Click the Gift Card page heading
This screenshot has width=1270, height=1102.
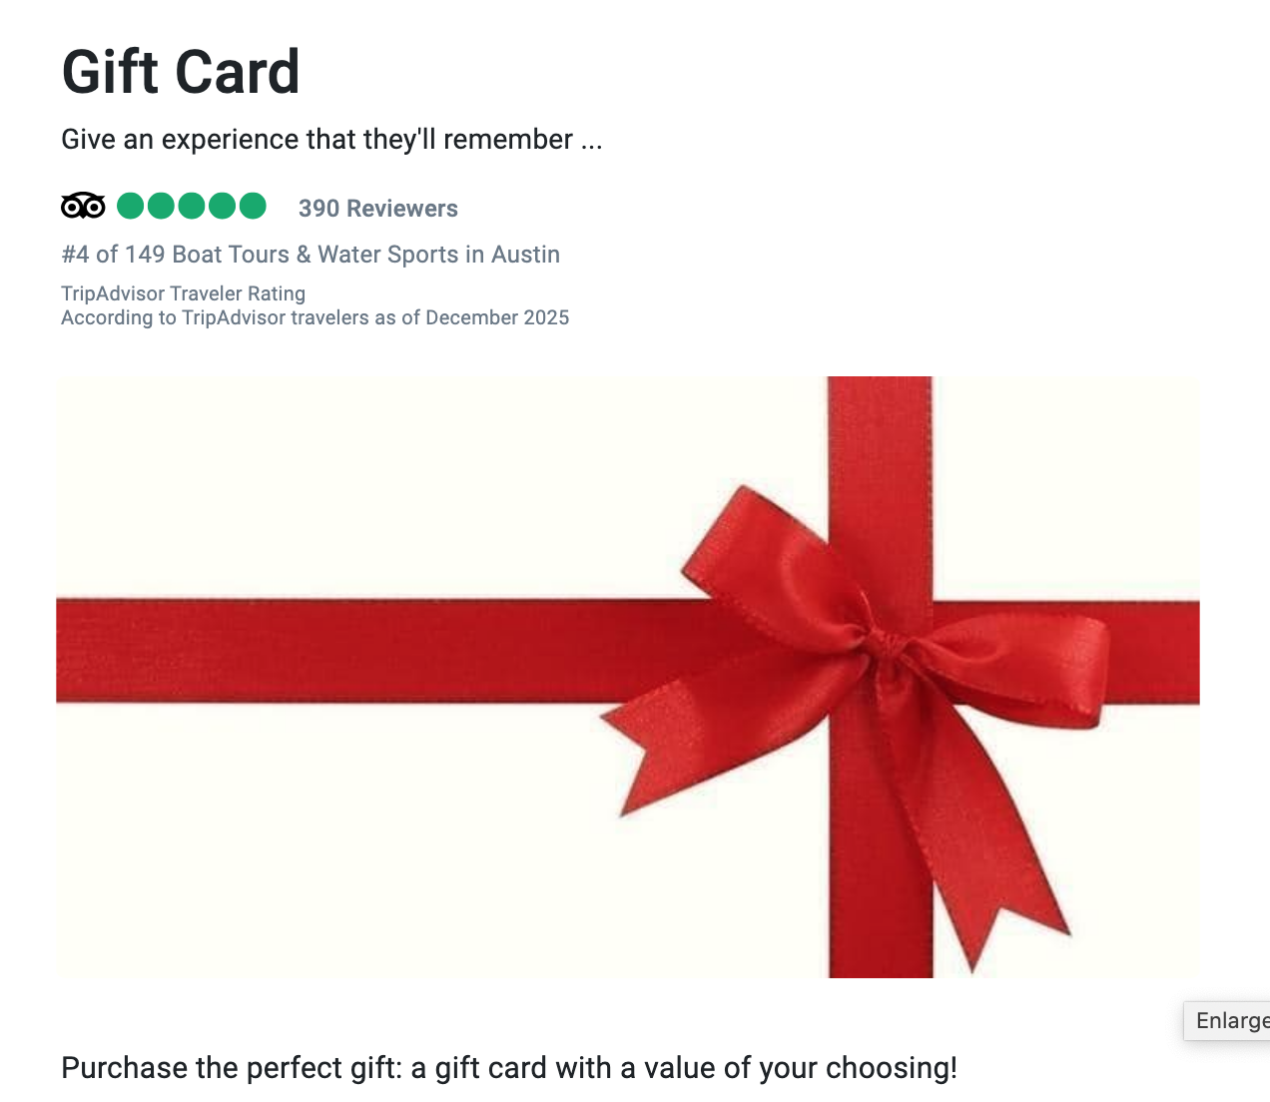pos(181,72)
